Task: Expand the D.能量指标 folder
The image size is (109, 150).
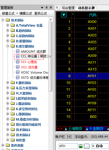Action: tap(8, 41)
